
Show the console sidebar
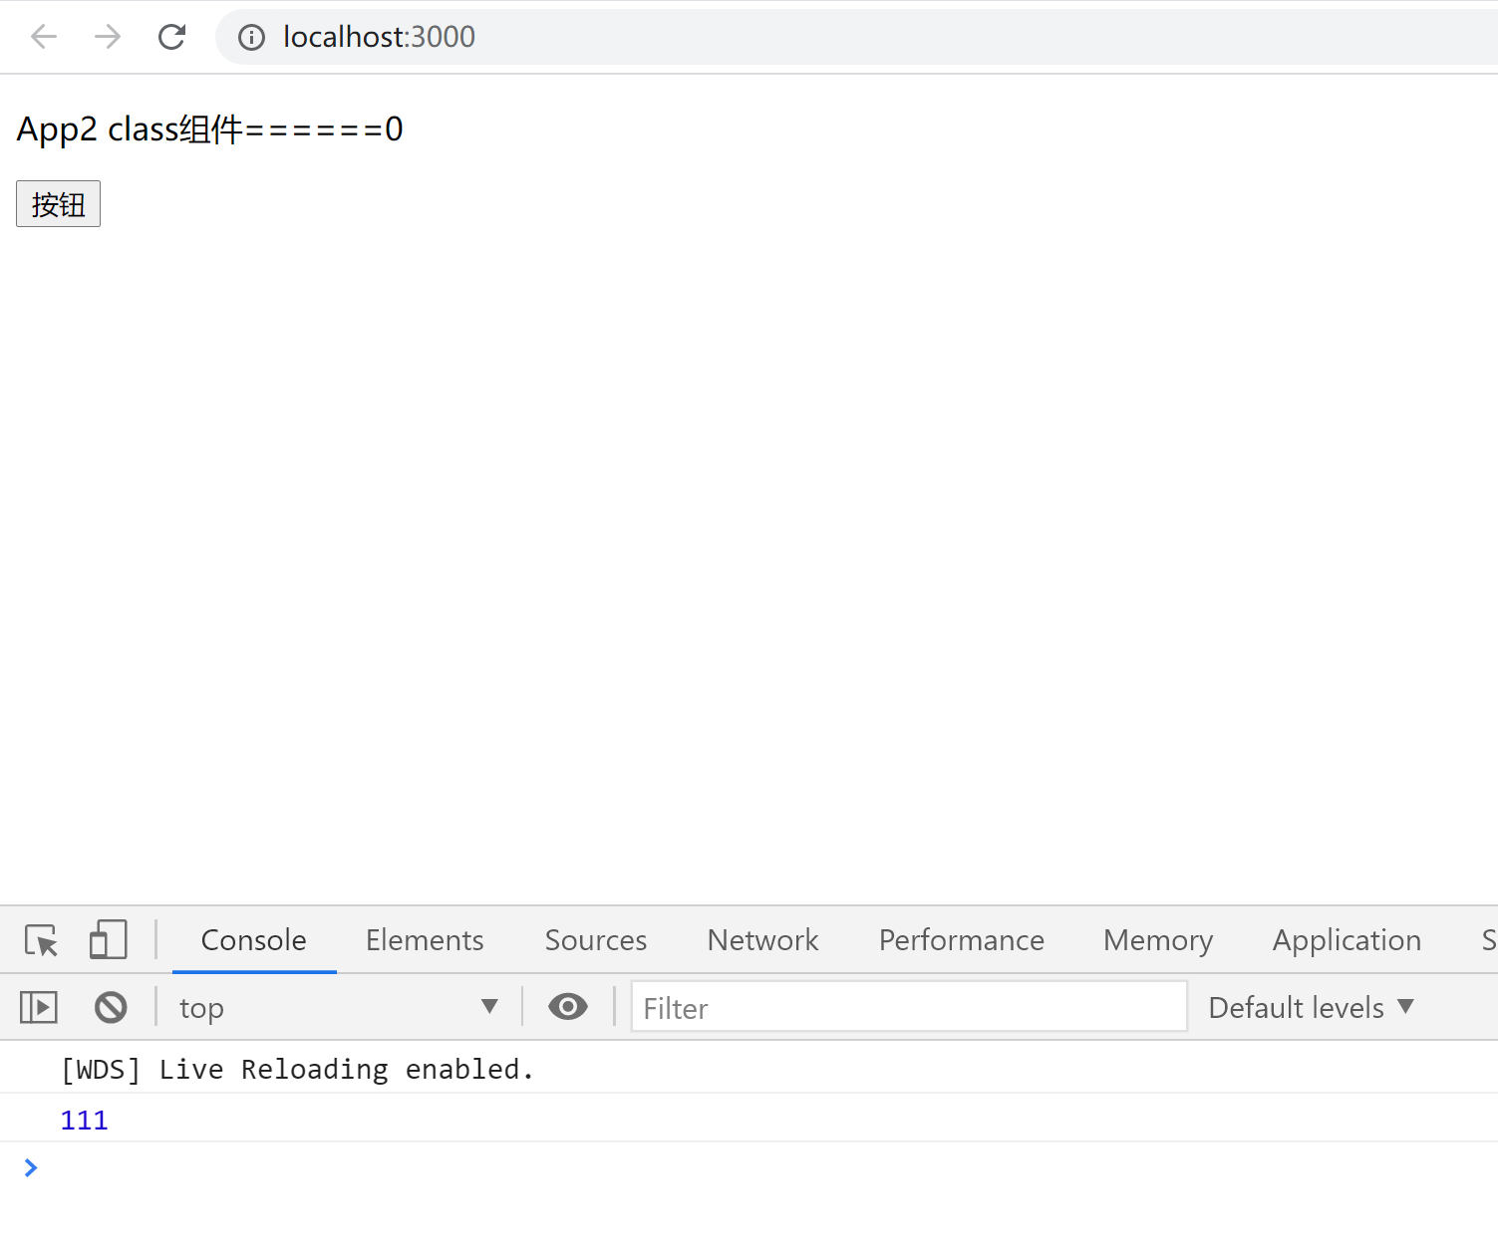[39, 1007]
